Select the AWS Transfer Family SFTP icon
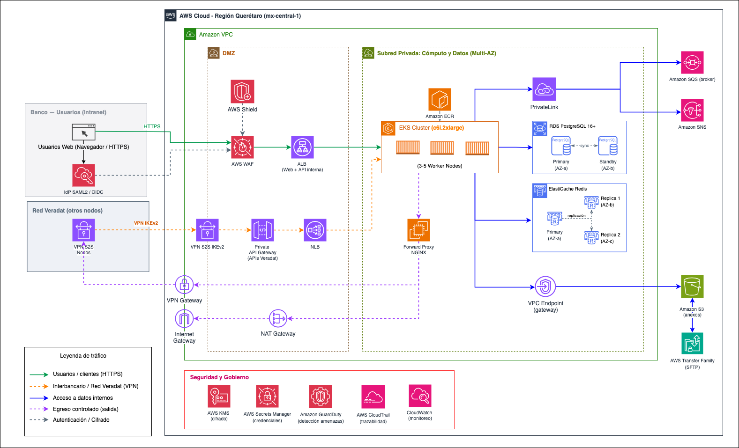 (x=692, y=343)
